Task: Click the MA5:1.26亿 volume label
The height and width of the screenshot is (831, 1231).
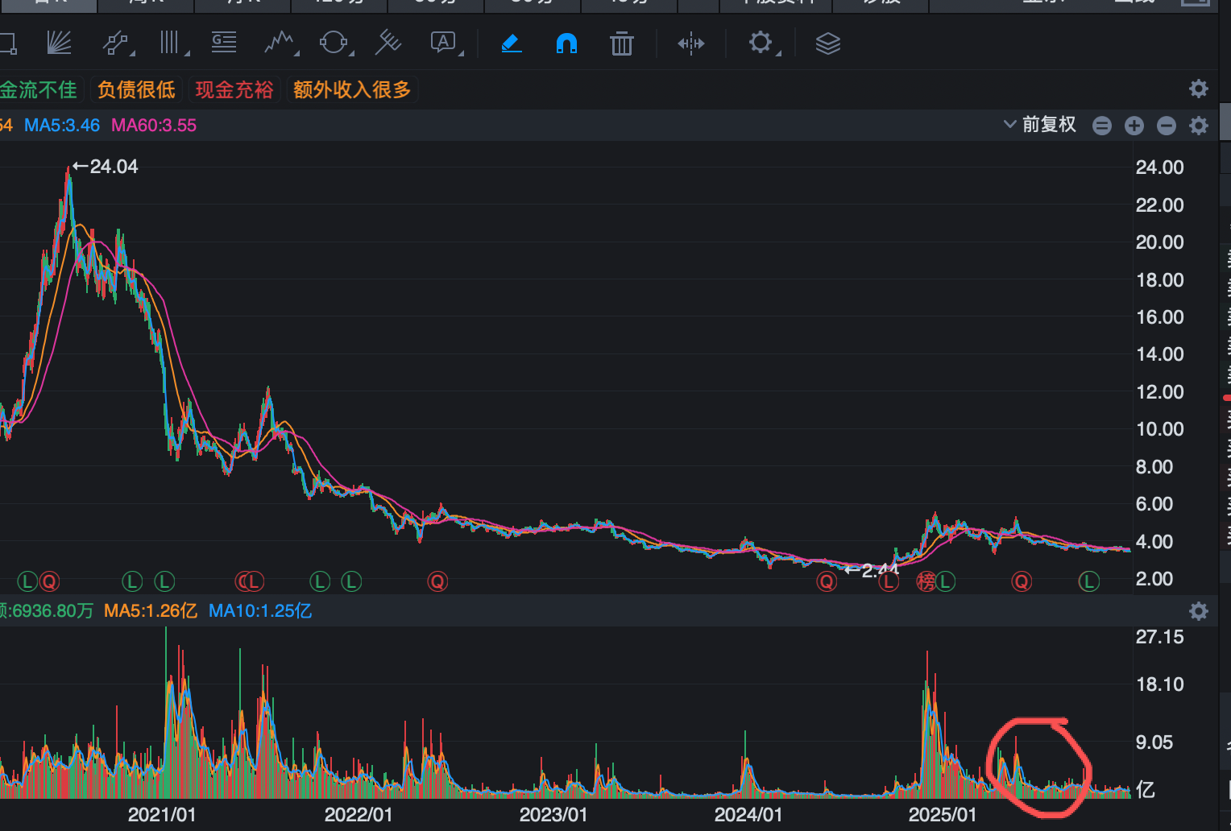Action: point(151,611)
